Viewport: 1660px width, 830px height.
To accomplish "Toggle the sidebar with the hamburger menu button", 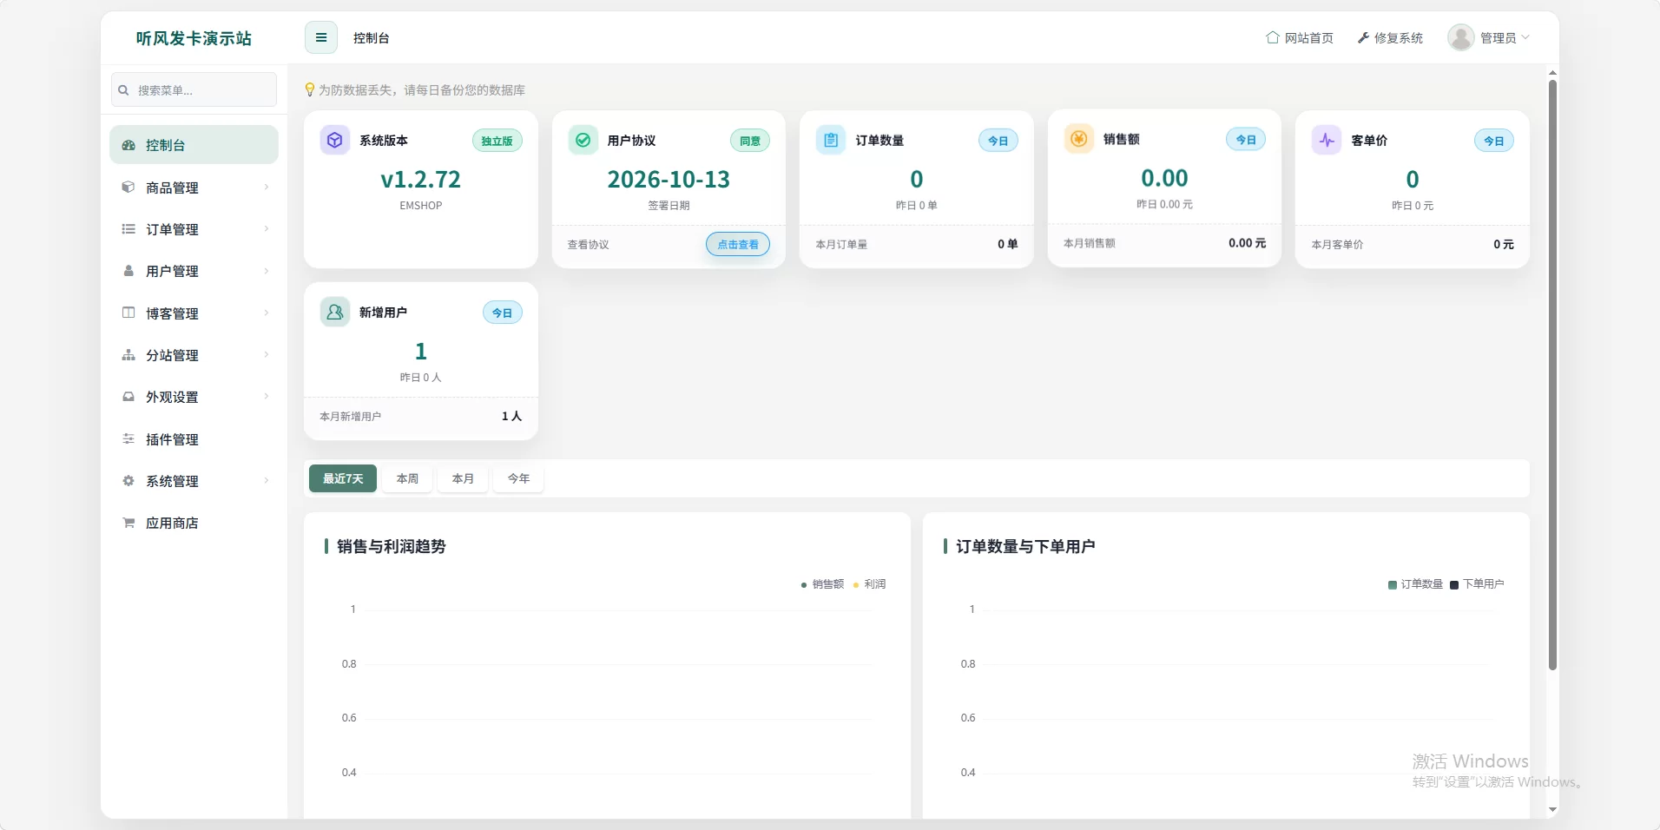I will click(x=321, y=38).
